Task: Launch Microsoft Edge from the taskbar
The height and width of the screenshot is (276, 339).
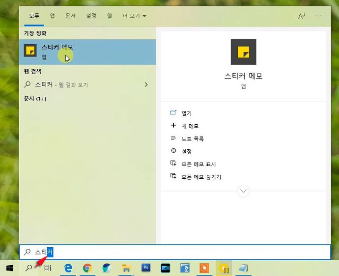Action: point(68,268)
